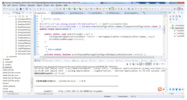Terminate the running Application with red stop icon
This screenshot has width=187, height=100.
tap(127, 64)
